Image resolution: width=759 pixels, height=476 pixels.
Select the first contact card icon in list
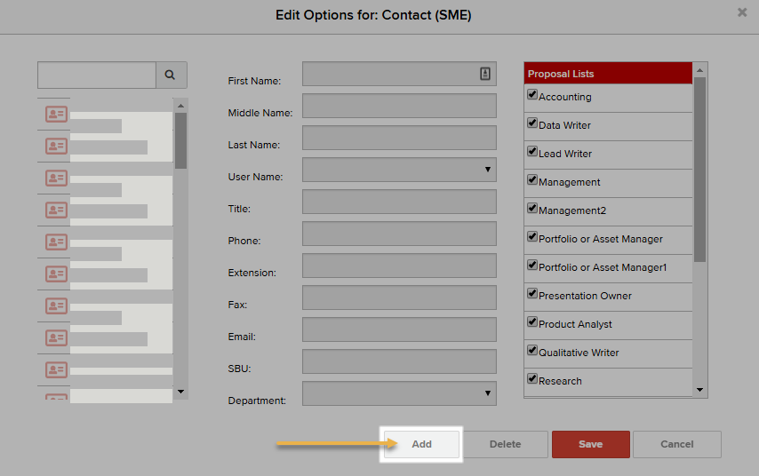56,115
